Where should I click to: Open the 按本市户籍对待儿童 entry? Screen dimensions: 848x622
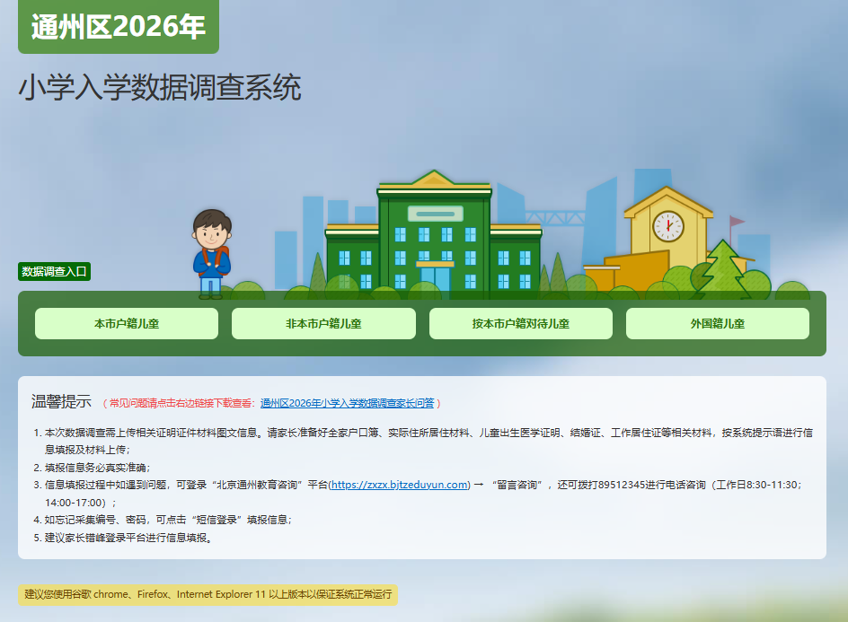[x=521, y=324]
